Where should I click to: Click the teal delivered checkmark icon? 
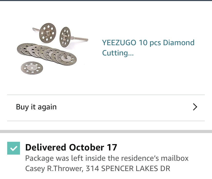[14, 148]
